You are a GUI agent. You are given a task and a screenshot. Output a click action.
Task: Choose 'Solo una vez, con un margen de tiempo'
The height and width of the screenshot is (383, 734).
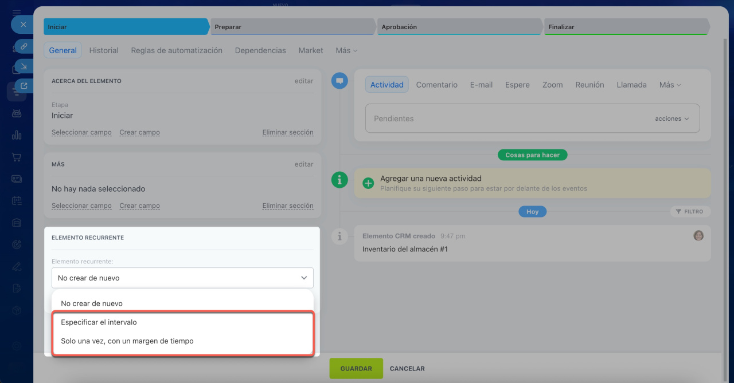(127, 341)
